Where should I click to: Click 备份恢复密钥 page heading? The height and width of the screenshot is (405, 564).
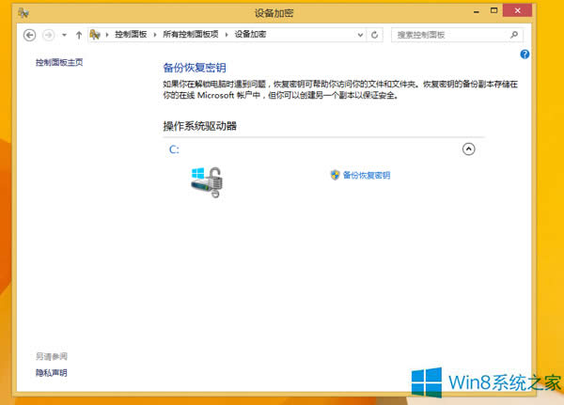195,68
